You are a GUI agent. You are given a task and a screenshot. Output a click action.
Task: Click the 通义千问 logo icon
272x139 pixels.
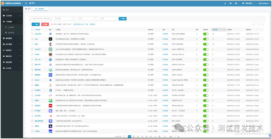[x=50, y=65]
